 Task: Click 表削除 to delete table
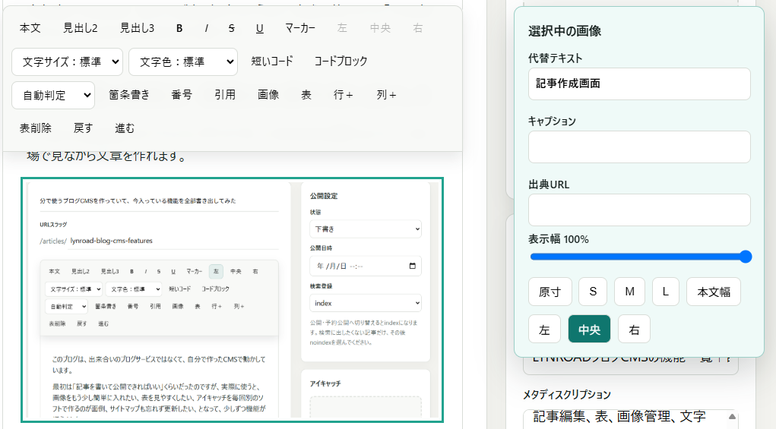pos(36,128)
